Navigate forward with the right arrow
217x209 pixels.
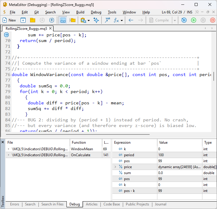(140, 20)
